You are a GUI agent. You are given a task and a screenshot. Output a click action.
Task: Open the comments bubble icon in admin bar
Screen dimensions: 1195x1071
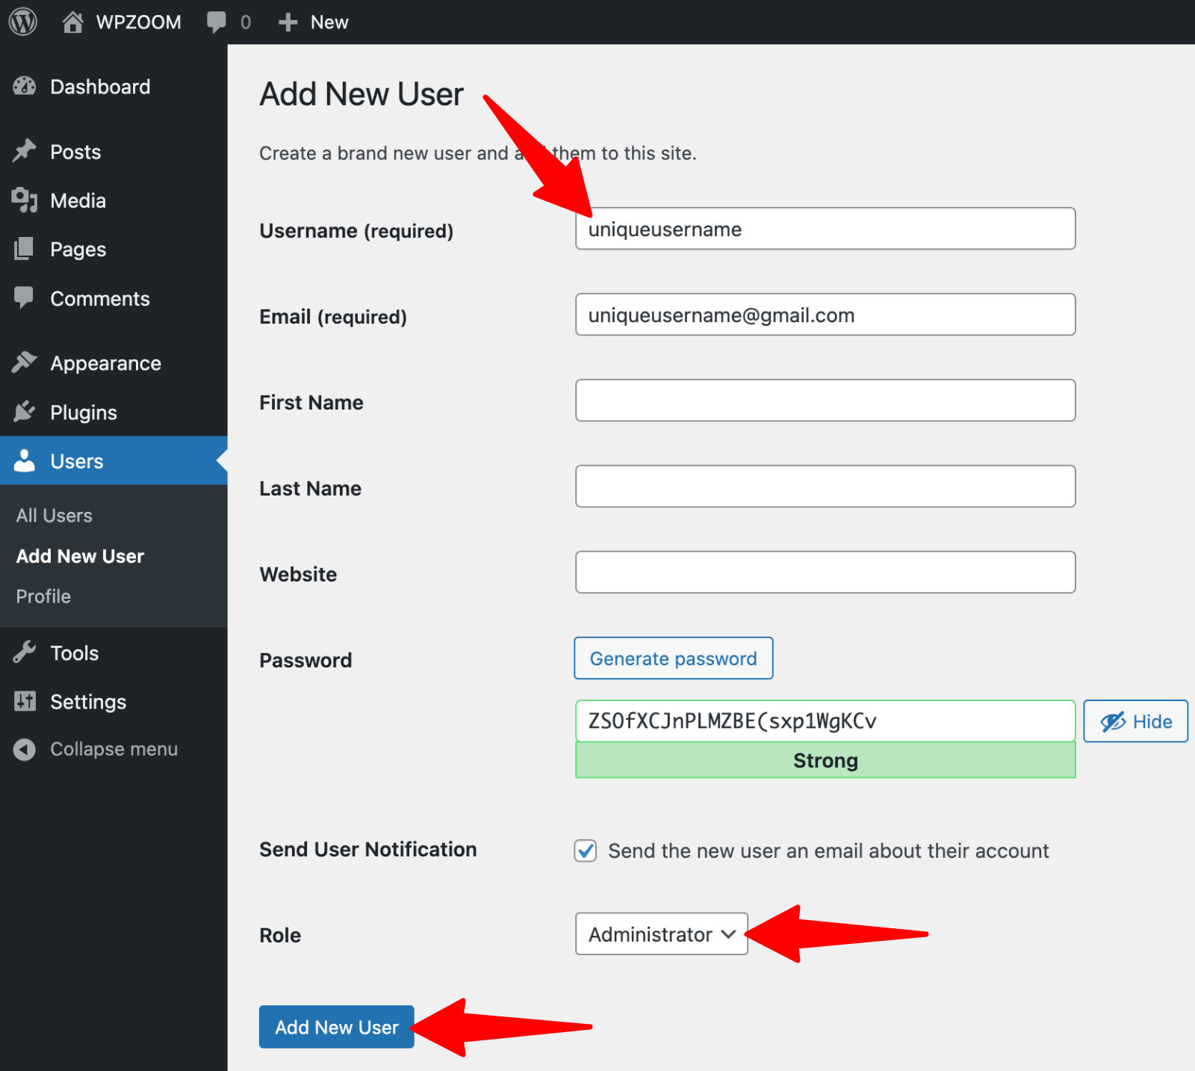[216, 22]
